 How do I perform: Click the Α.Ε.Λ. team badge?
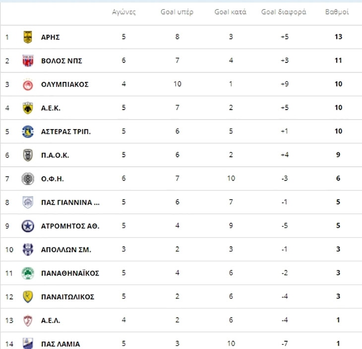[x=28, y=321]
